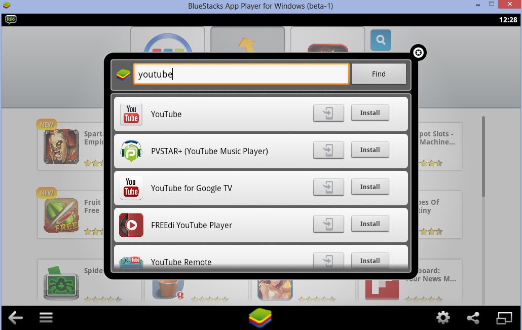Install PVSTAR+ (YouTube Music Player)

pyautogui.click(x=370, y=150)
